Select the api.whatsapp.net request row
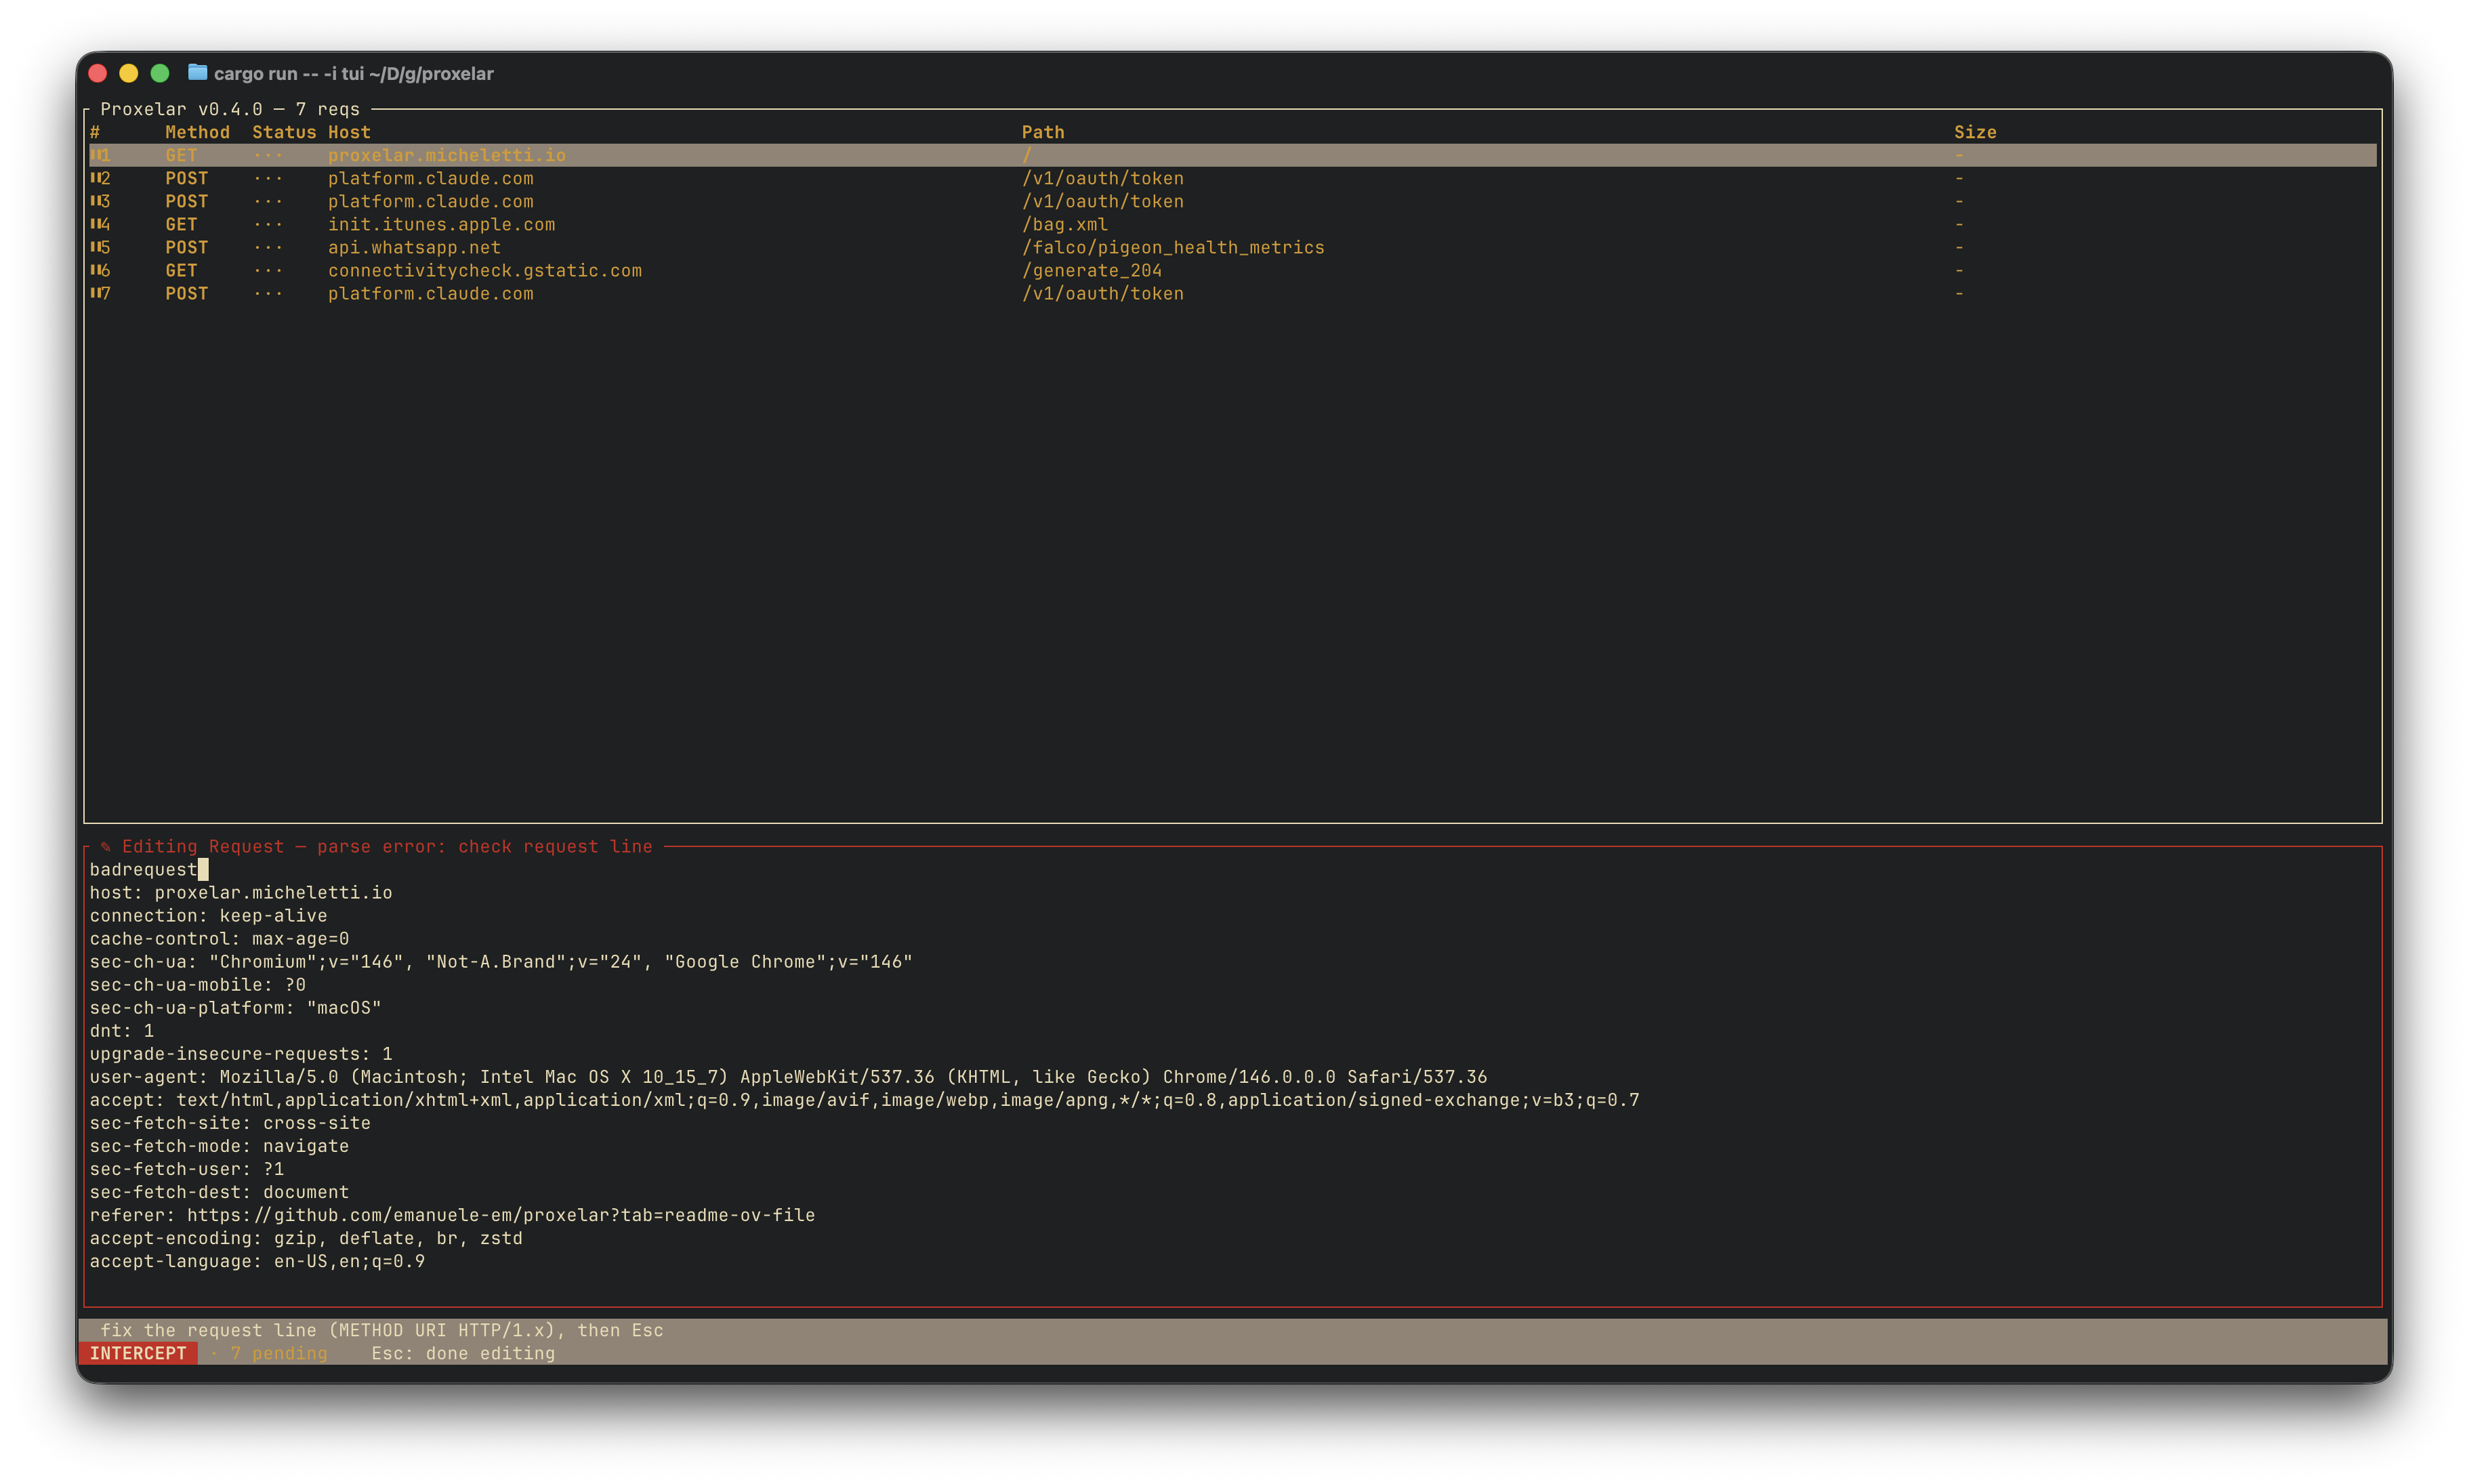Screen dimensions: 2469x1484 tap(415, 247)
